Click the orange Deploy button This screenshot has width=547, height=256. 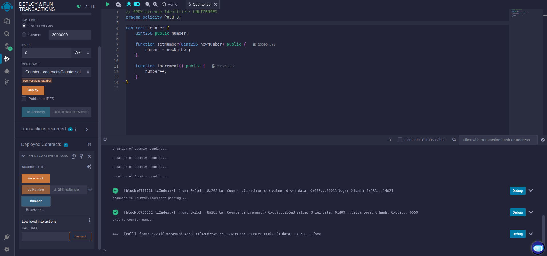tap(33, 90)
